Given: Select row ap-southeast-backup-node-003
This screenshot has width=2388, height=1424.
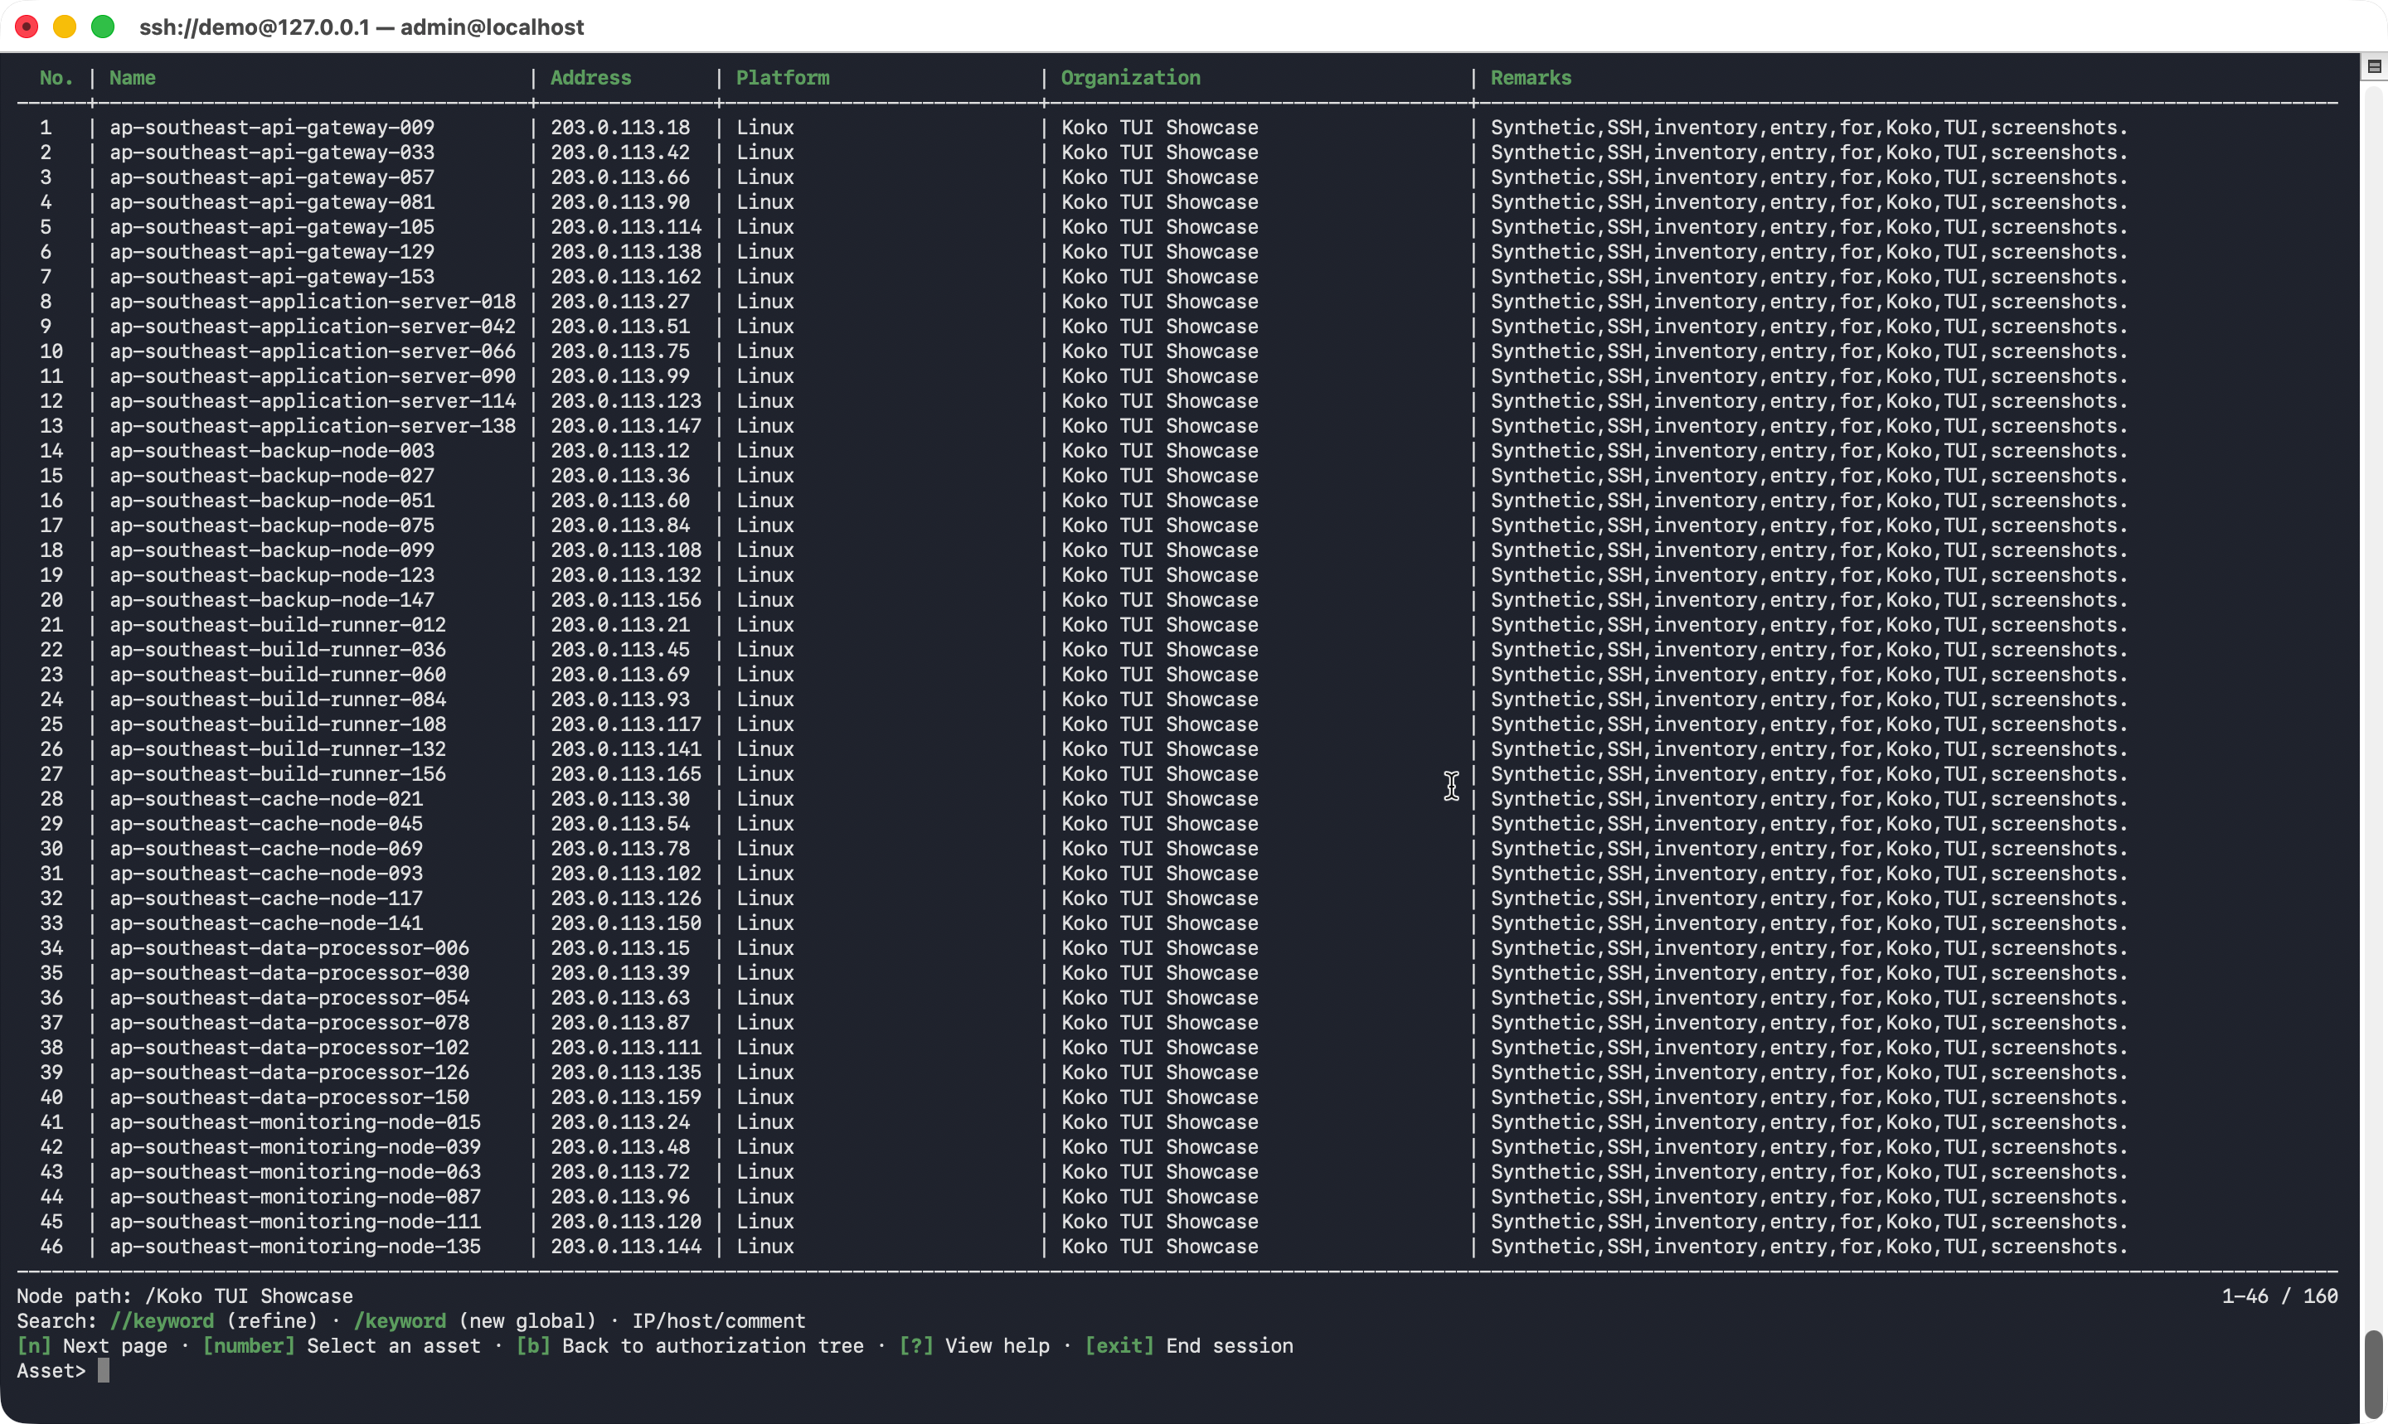Looking at the screenshot, I should click(x=1177, y=450).
